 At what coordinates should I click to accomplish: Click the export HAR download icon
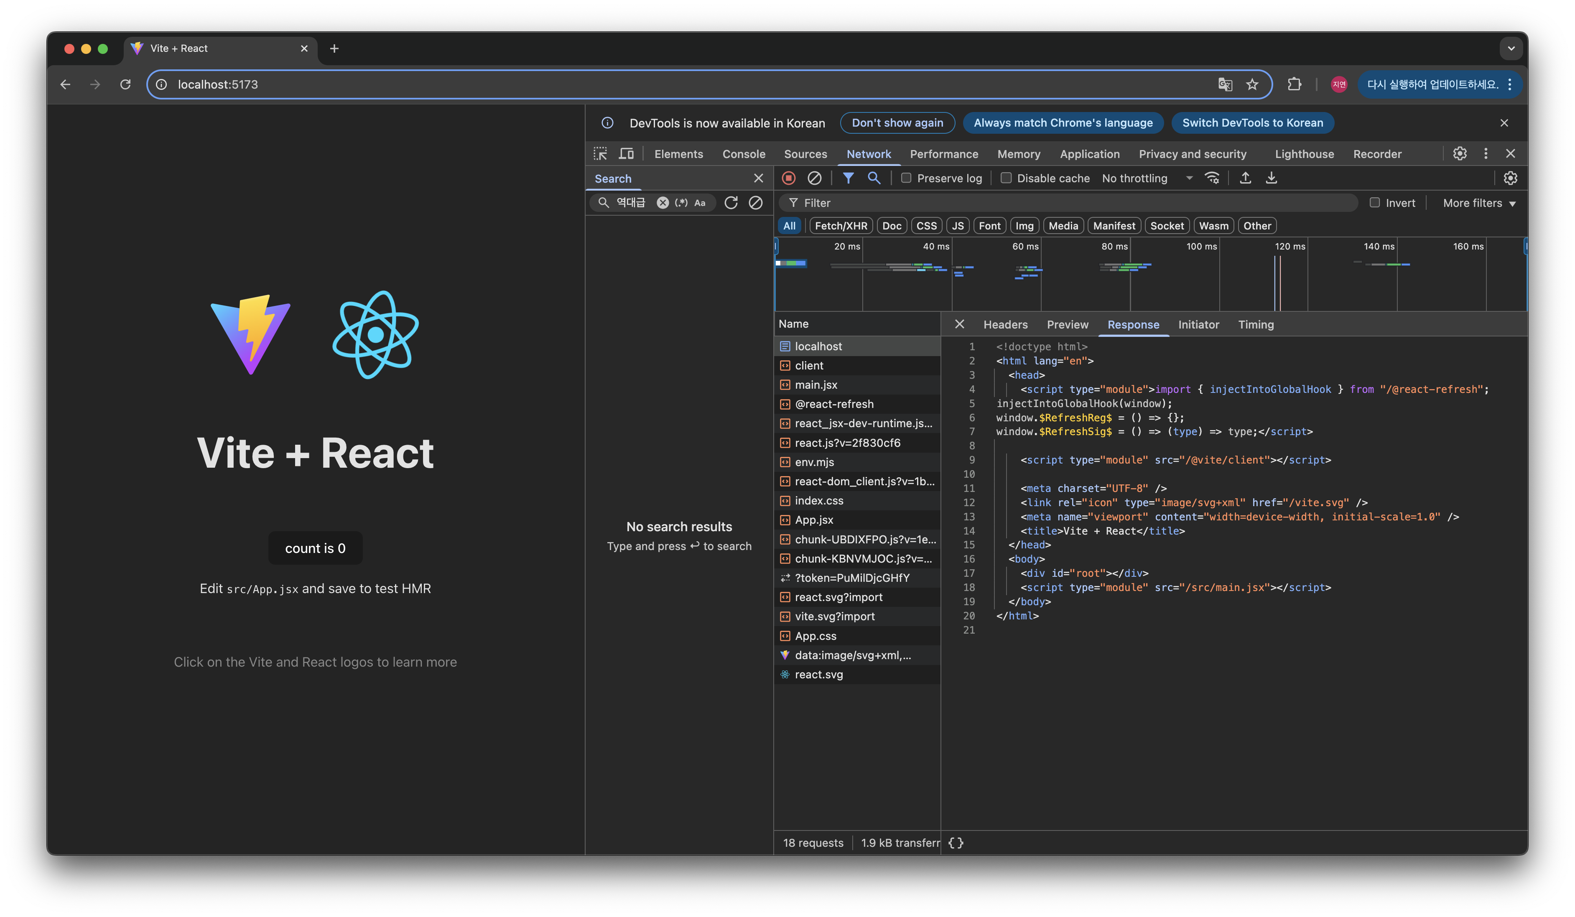pyautogui.click(x=1271, y=178)
